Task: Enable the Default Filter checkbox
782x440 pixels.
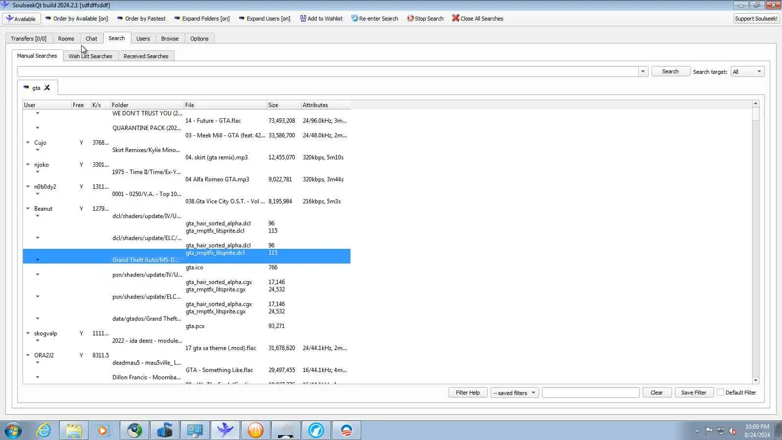Action: pos(720,393)
